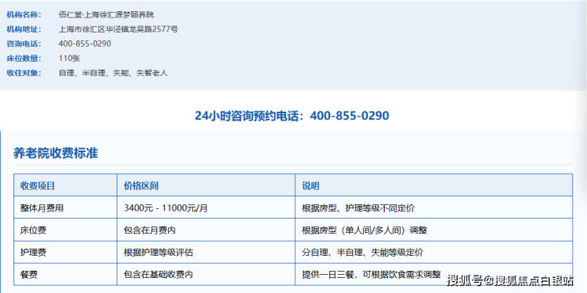Screen dimensions: 587x293
Task: Click 自理、半自理、失能、失智老人 text
Action: [x=113, y=73]
